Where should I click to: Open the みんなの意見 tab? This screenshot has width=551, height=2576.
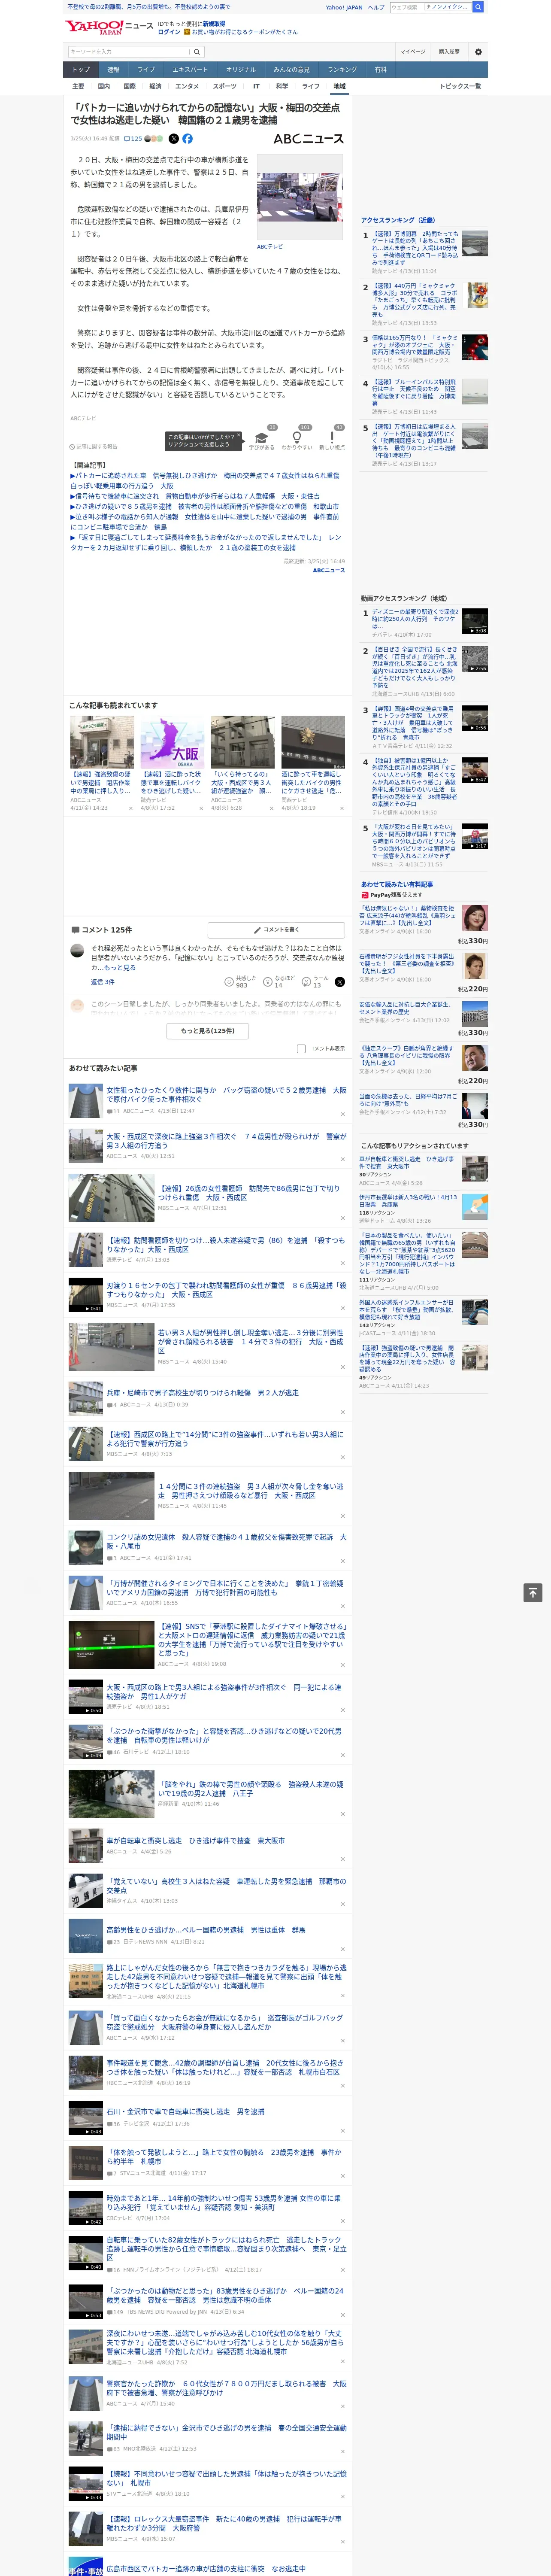click(x=292, y=70)
